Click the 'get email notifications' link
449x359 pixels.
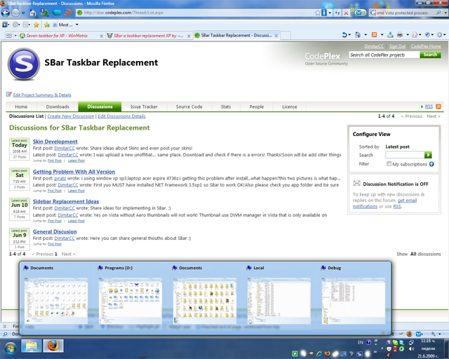384,203
